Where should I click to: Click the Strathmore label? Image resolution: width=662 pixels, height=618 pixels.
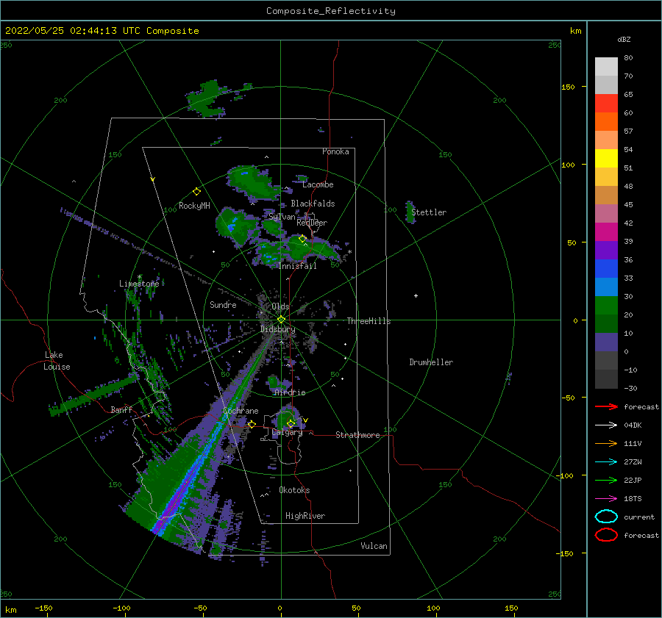coord(357,435)
